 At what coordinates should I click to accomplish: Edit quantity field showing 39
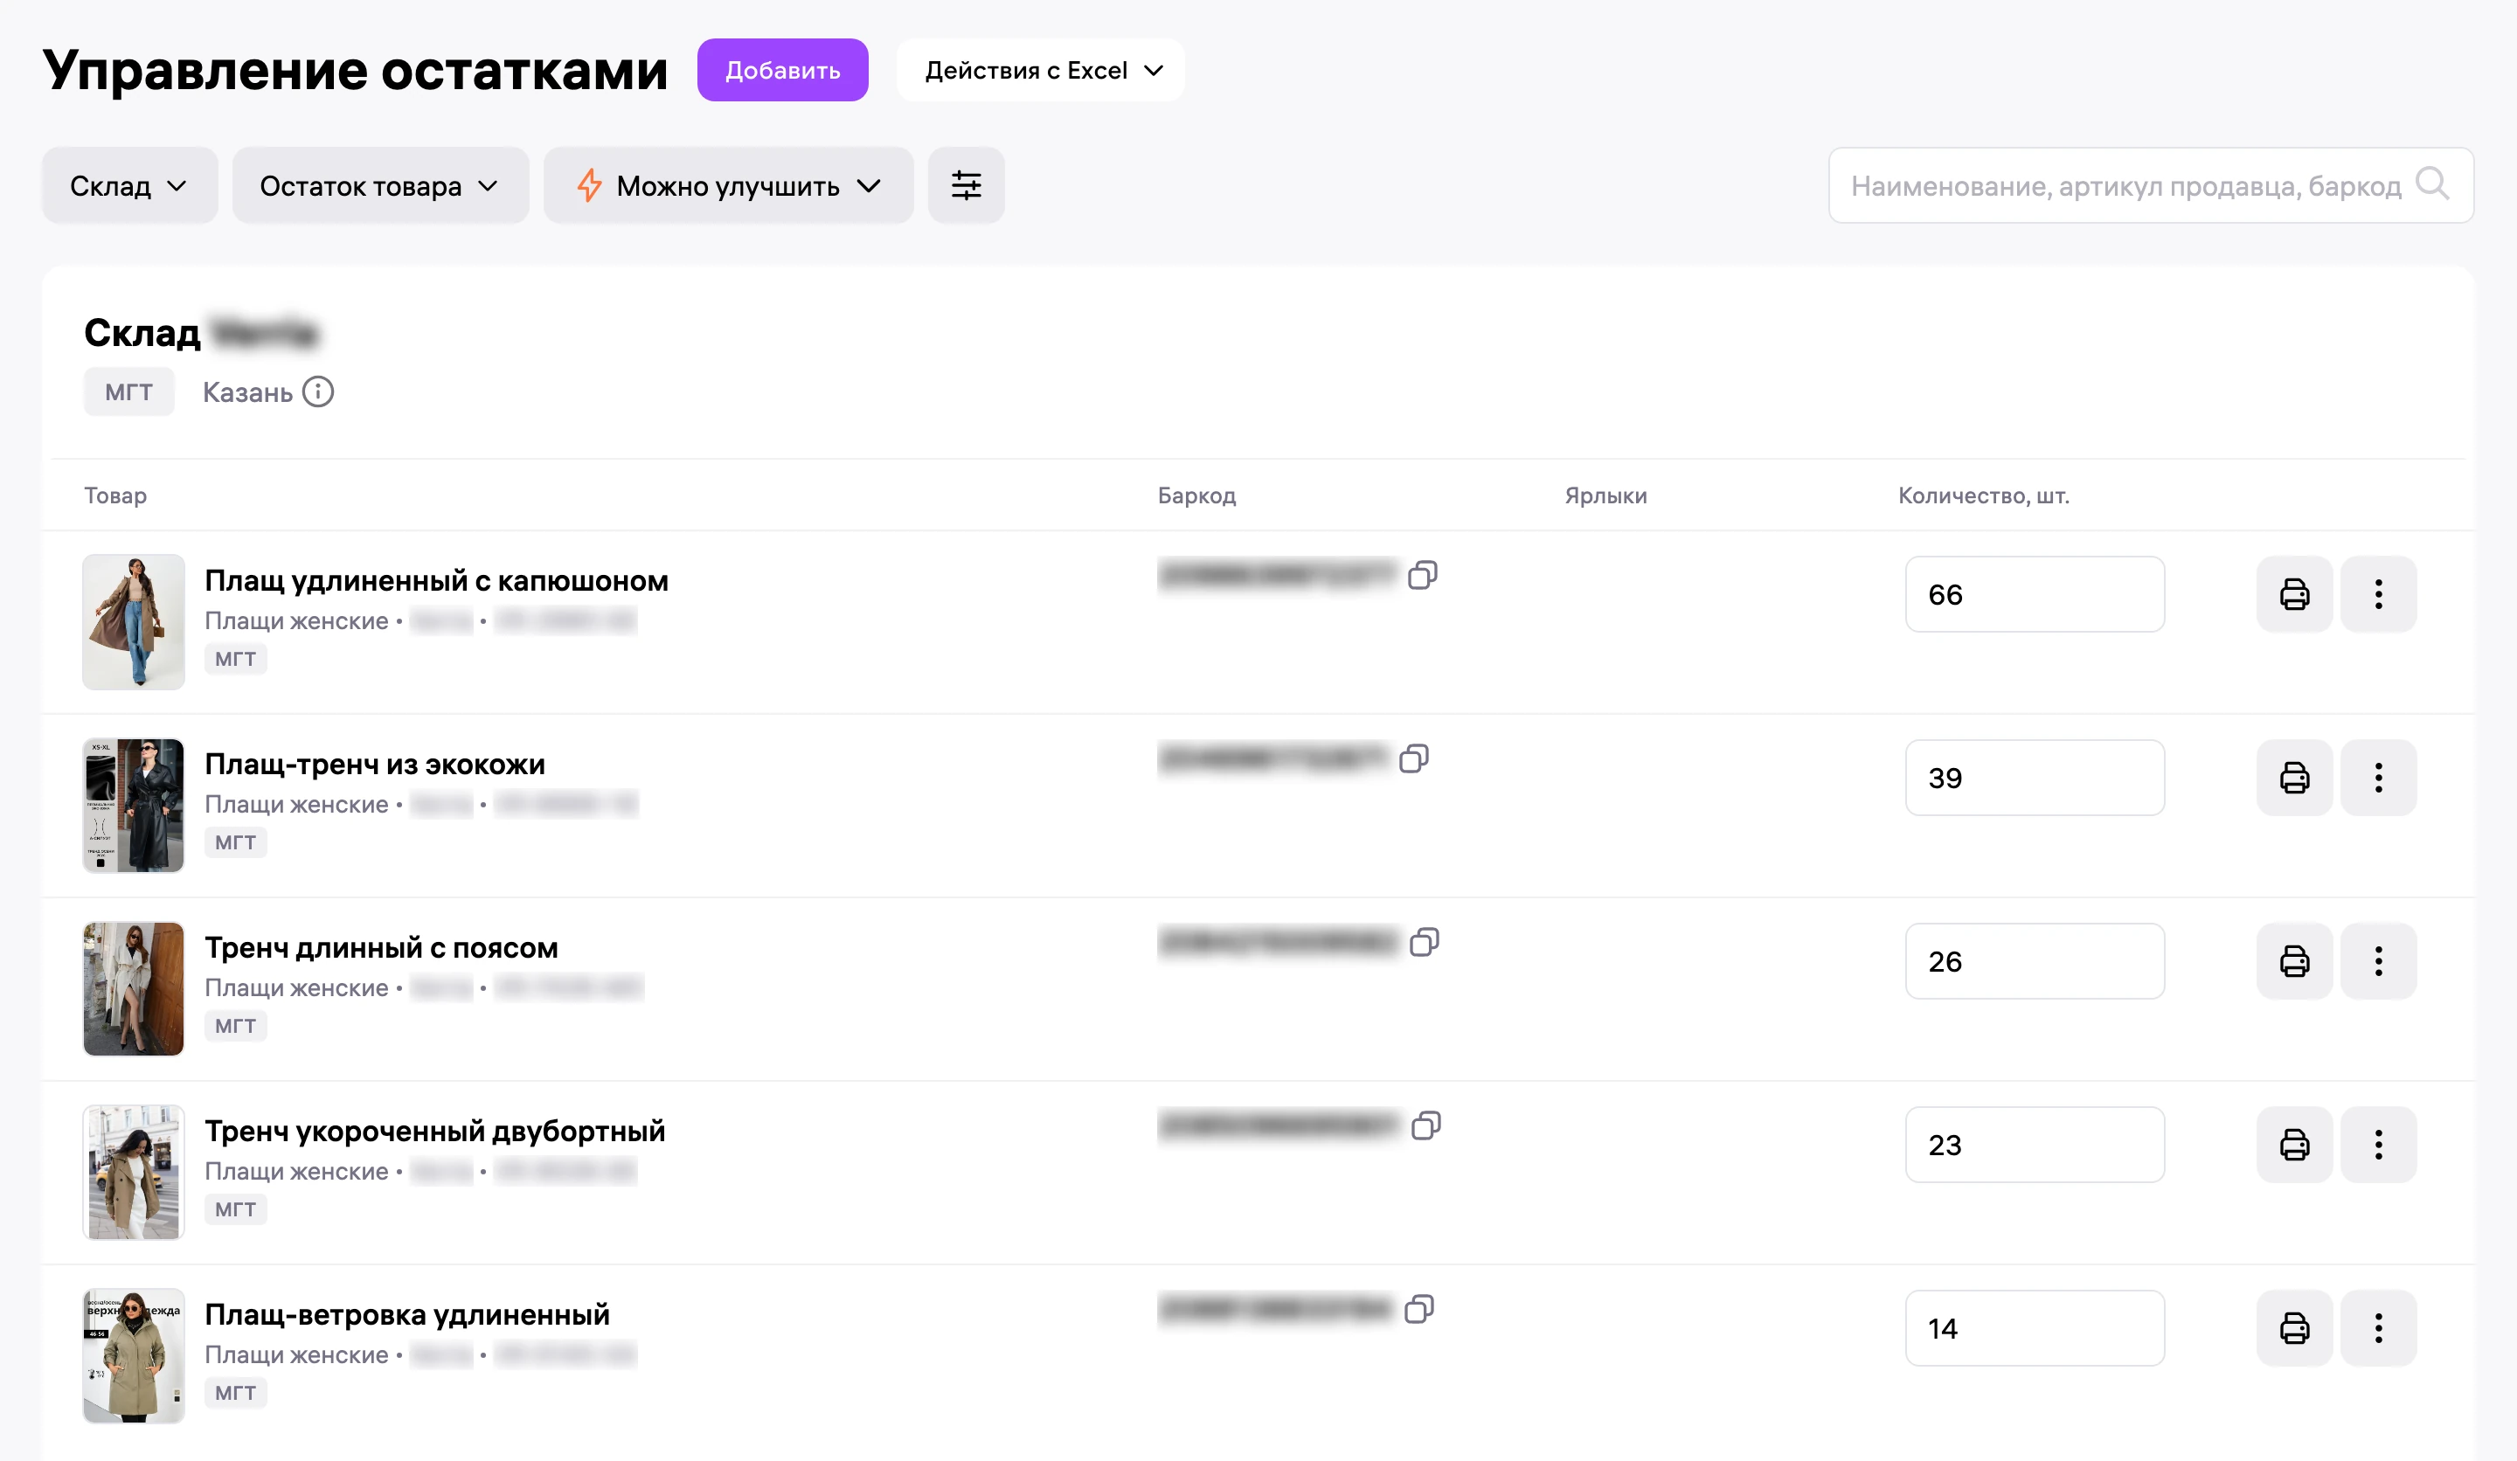2035,778
